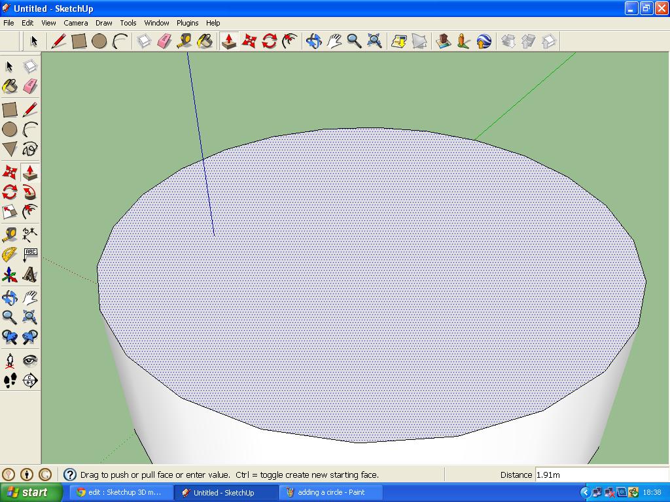Activate the Follow Me tool
The height and width of the screenshot is (502, 670).
[30, 192]
